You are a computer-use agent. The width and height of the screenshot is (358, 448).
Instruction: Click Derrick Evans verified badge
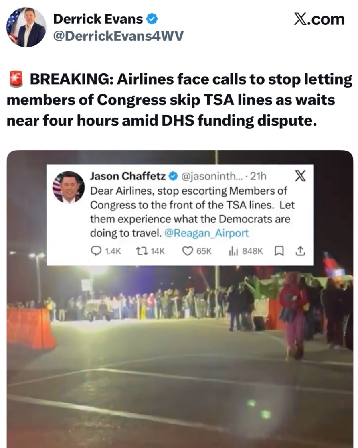pyautogui.click(x=152, y=19)
